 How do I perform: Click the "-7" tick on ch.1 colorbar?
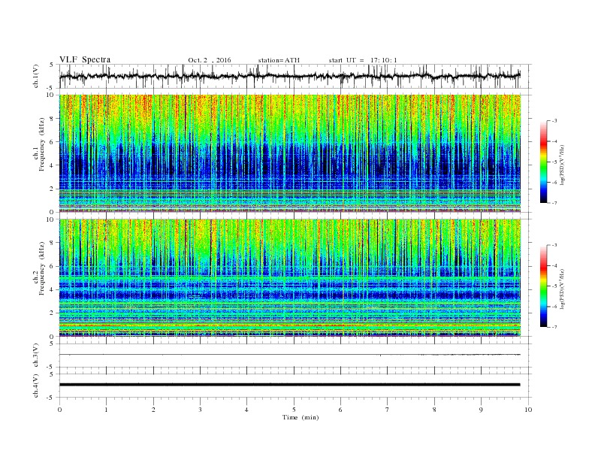coord(554,203)
